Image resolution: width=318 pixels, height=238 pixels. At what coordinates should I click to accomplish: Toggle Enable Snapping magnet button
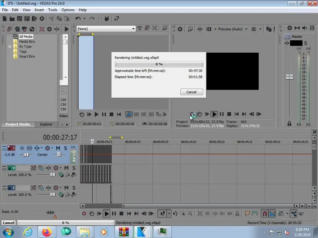(x=265, y=214)
